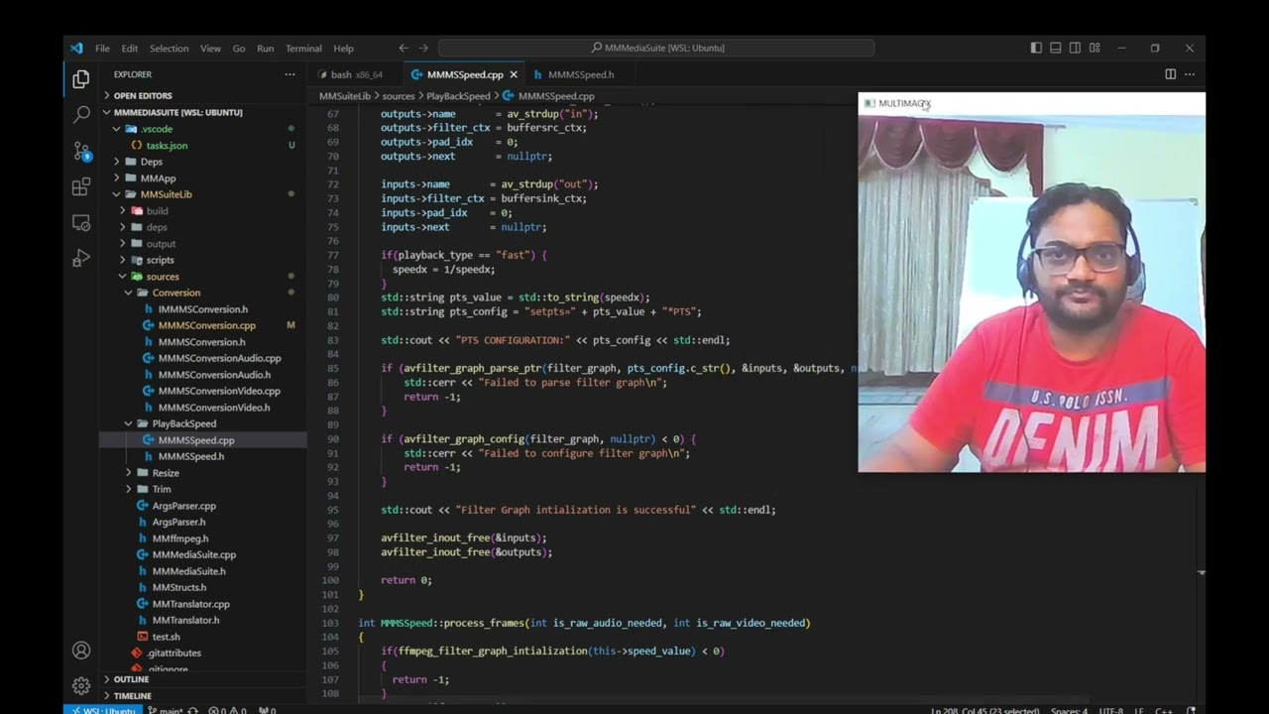Click the VS Code logo in title bar

pos(77,48)
